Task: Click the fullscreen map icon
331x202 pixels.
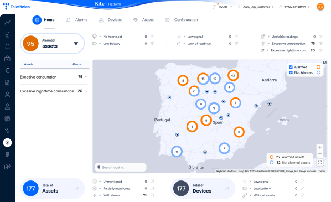Action: pos(320,162)
